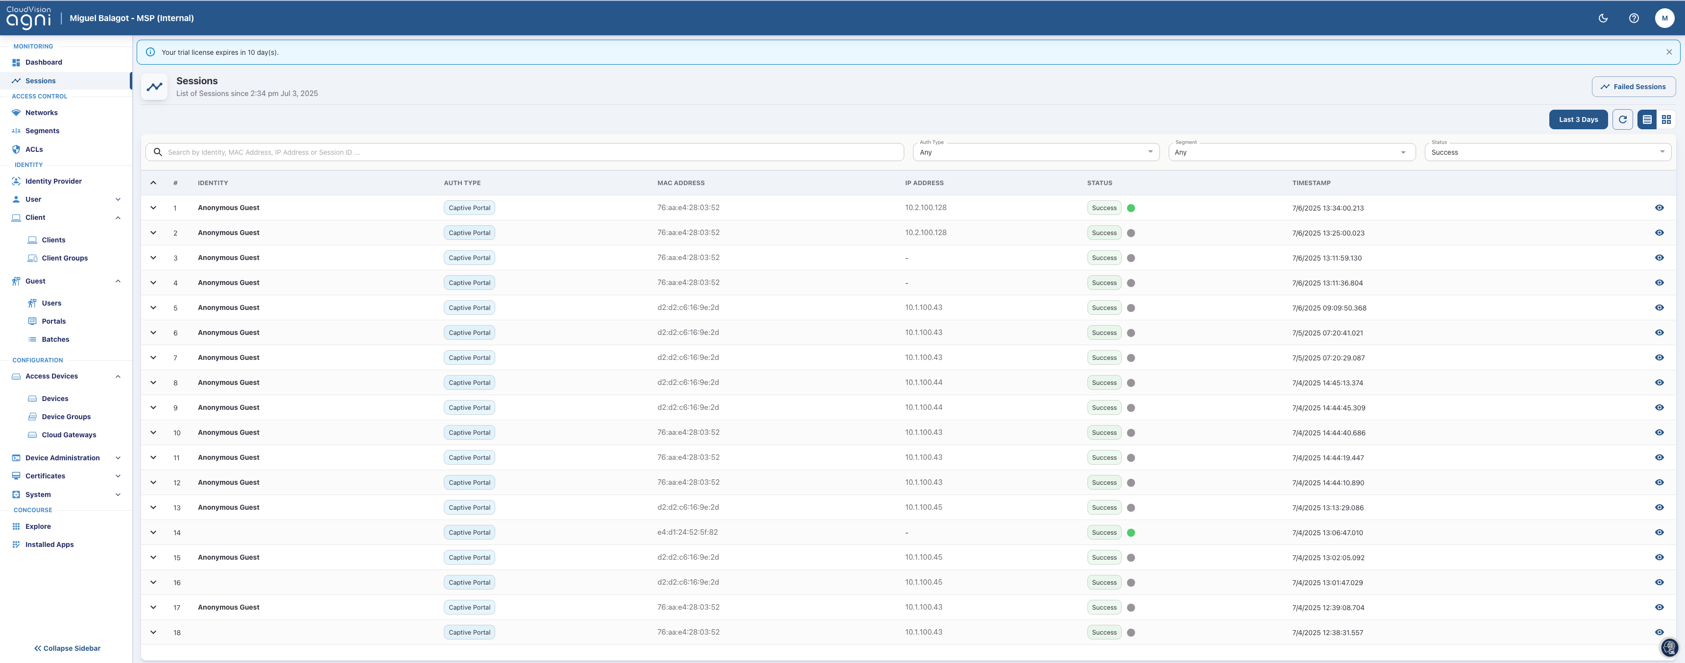Switch to list table view icon
The height and width of the screenshot is (663, 1685).
pos(1647,119)
